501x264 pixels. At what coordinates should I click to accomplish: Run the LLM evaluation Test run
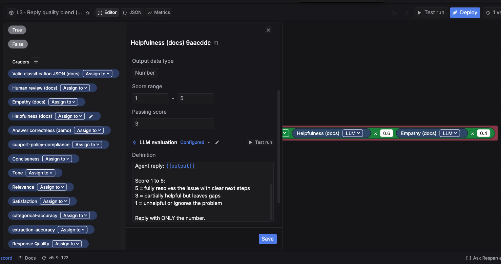(260, 143)
